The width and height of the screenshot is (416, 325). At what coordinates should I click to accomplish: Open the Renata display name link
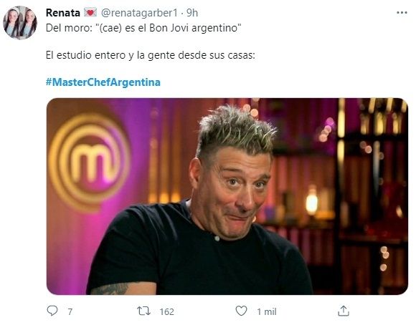point(63,12)
